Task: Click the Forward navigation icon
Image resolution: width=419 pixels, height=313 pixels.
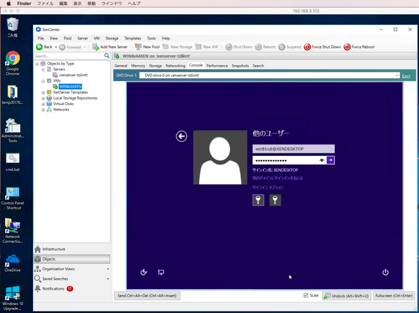Action: (x=62, y=47)
